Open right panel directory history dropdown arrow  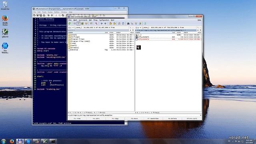tap(200, 30)
